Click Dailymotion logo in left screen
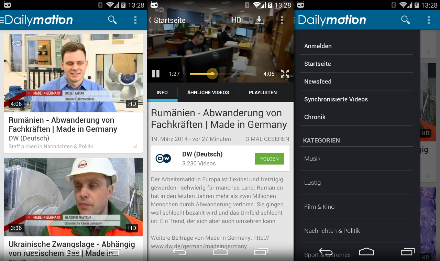 pos(39,20)
